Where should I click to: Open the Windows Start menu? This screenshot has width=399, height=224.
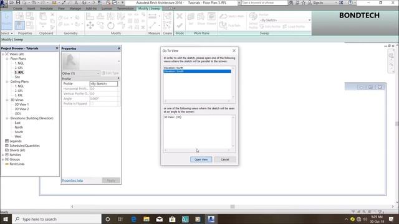pos(6,219)
